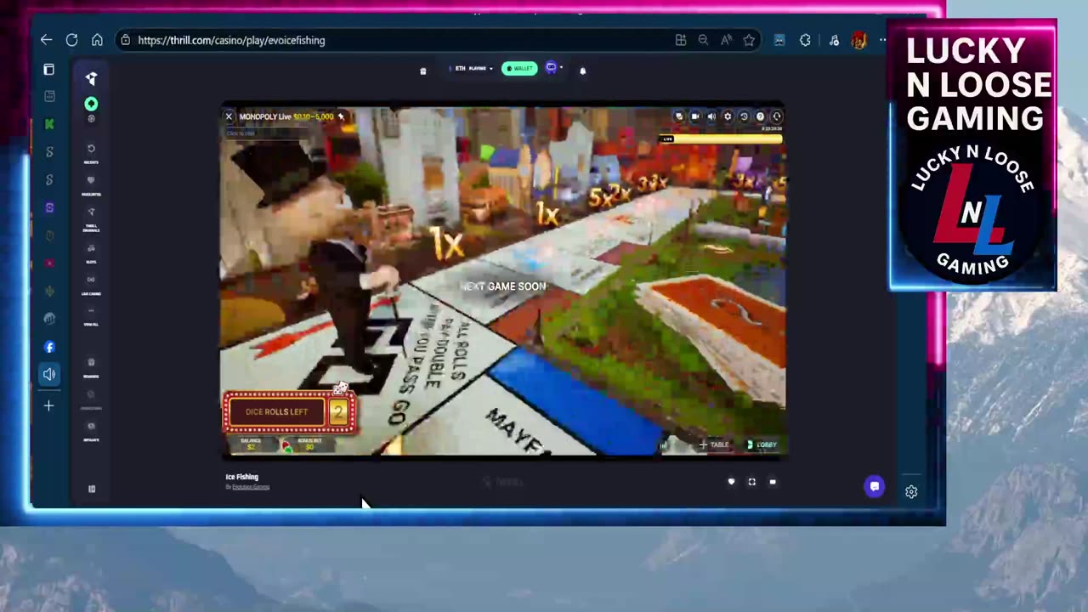
Task: Add a new sidebar item with plus
Action: (49, 406)
